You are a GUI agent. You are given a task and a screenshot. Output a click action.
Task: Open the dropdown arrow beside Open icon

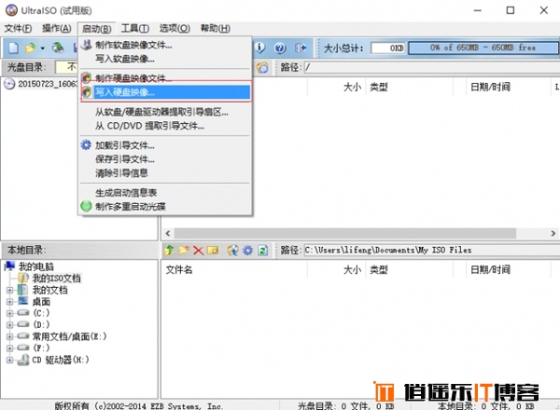42,48
